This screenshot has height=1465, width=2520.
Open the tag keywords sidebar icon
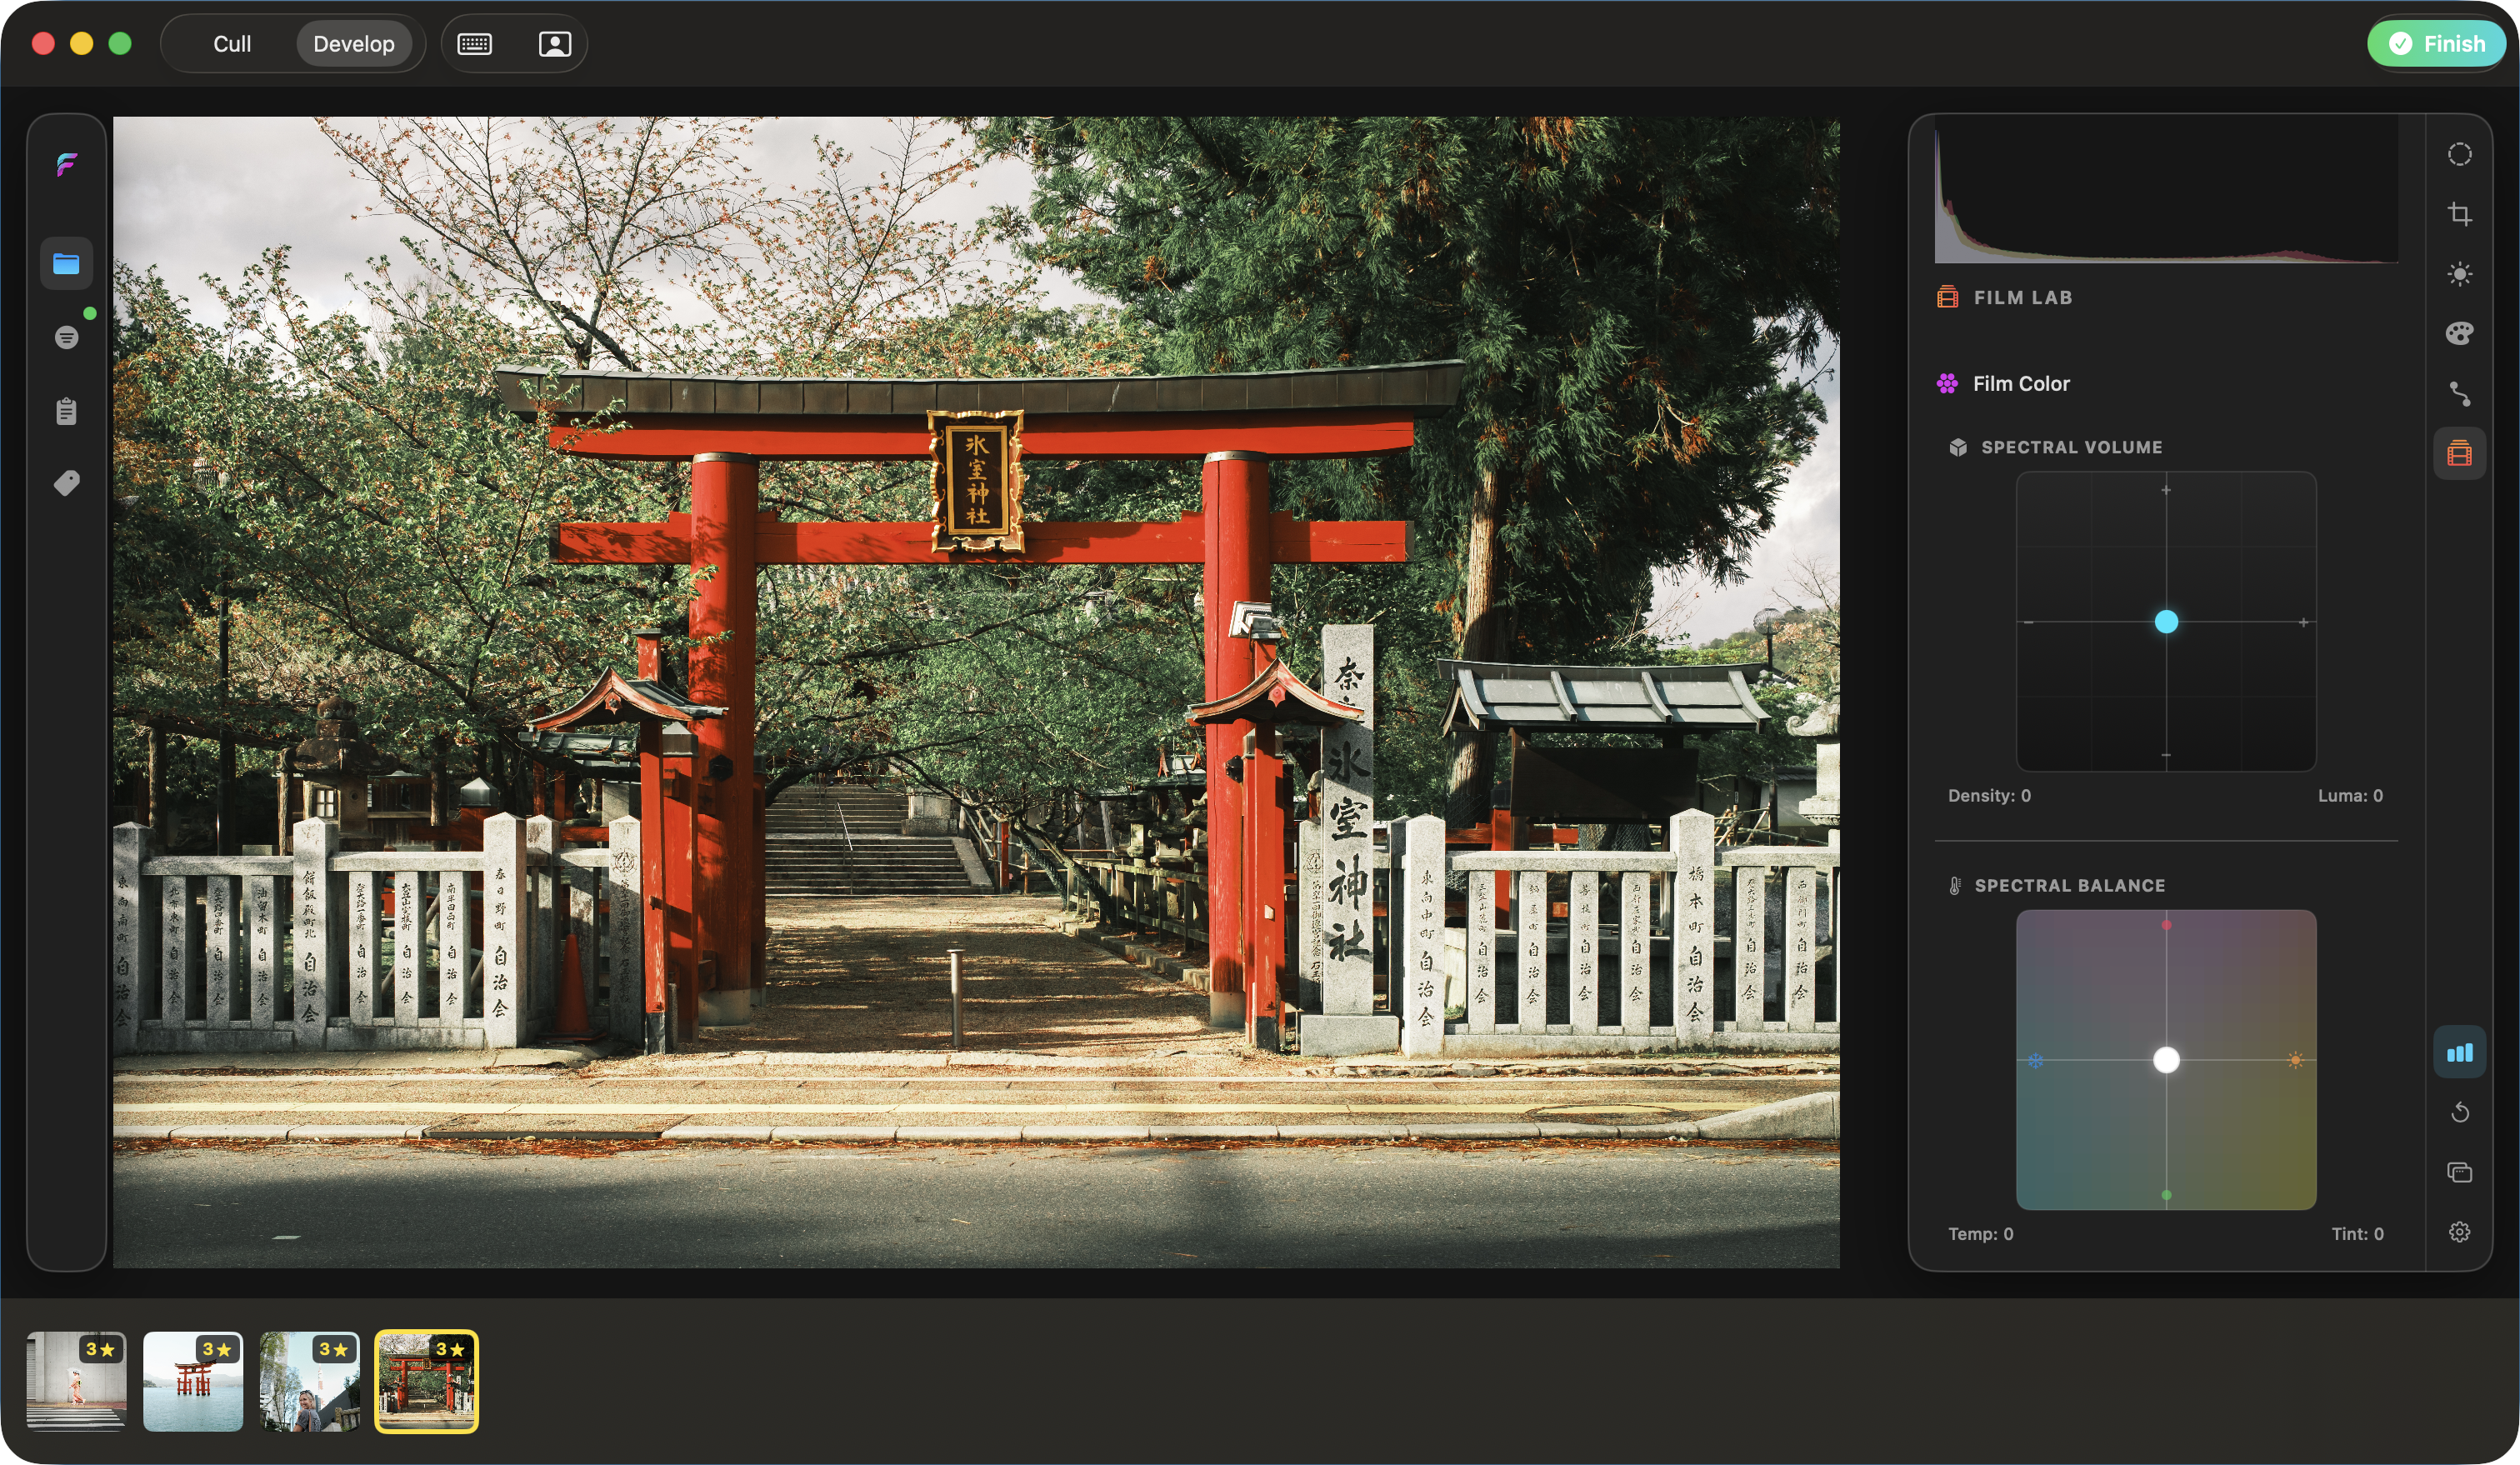pos(66,484)
